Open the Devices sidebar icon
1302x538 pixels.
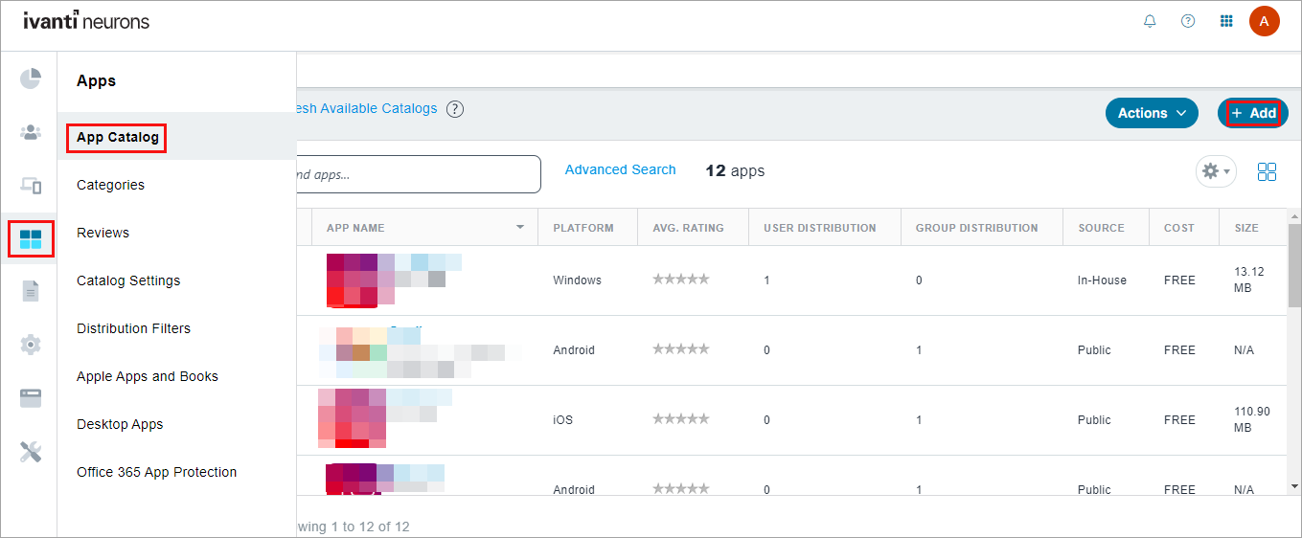31,186
